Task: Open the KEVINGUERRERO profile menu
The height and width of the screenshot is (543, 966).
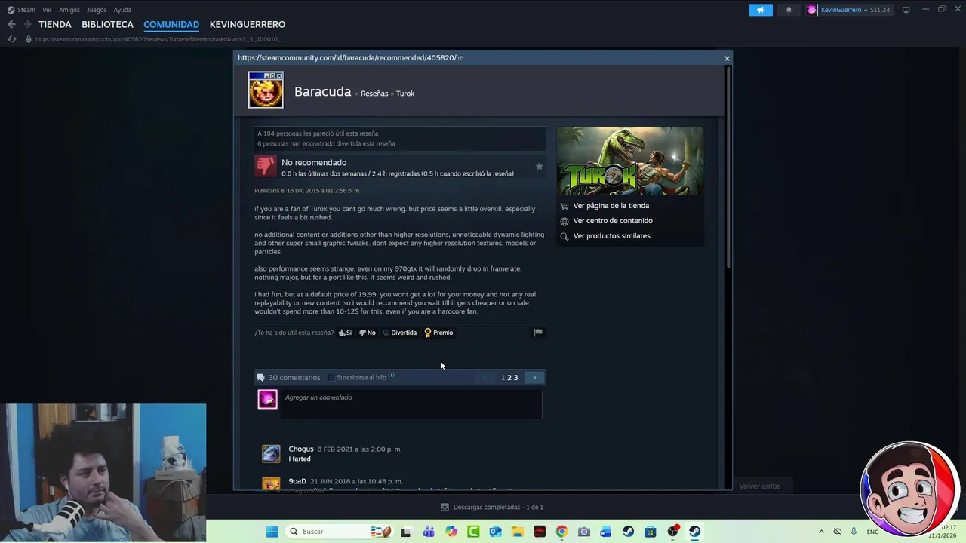Action: [x=248, y=24]
